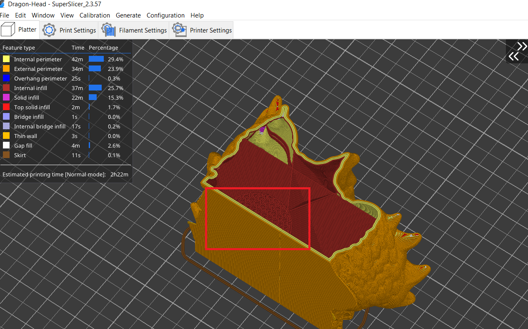Click the Internal bridge infill label

(40, 127)
